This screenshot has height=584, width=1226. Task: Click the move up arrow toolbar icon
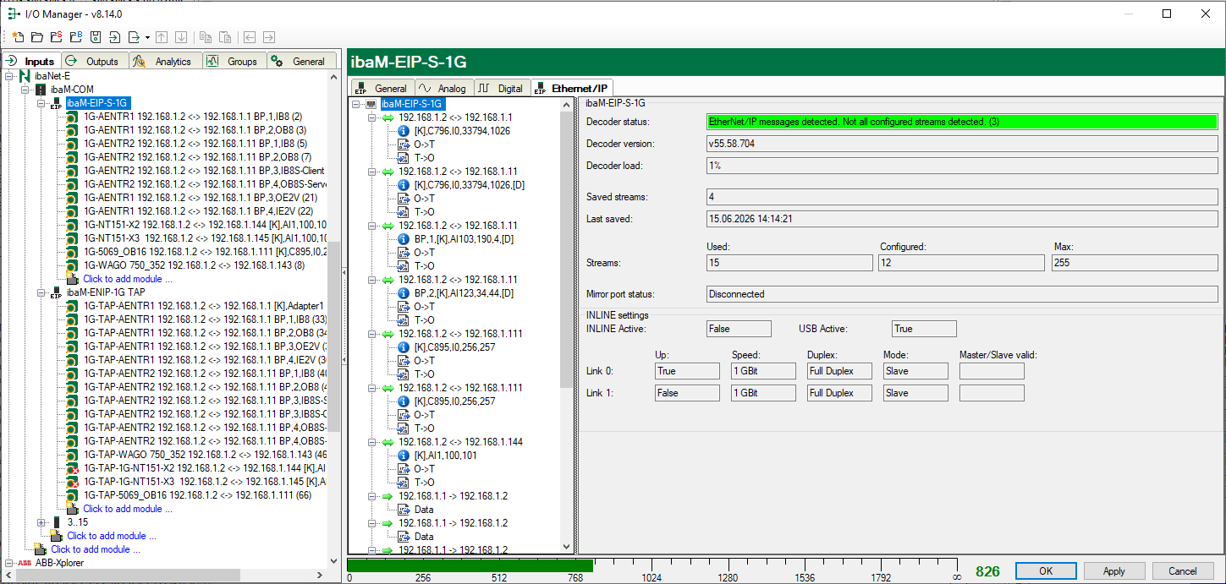(x=162, y=37)
